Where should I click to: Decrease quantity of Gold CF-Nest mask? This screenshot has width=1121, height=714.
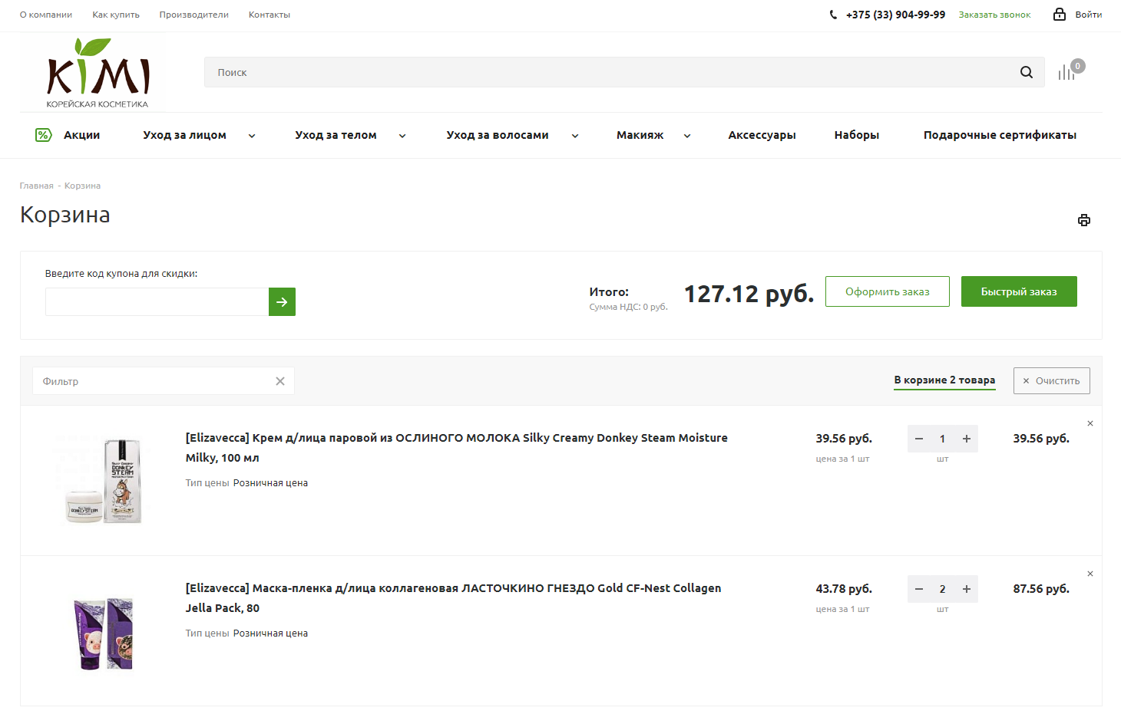click(x=919, y=589)
